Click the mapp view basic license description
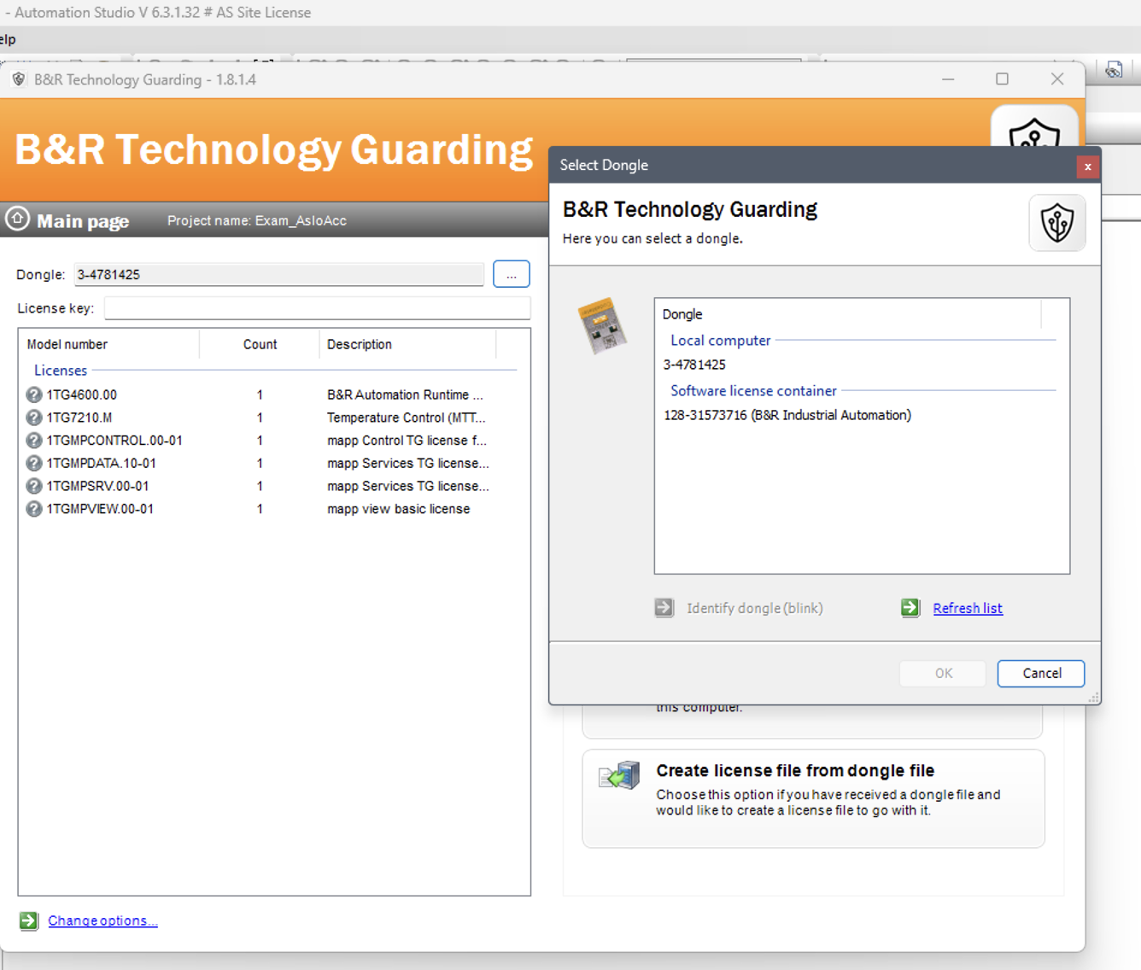 click(x=399, y=509)
